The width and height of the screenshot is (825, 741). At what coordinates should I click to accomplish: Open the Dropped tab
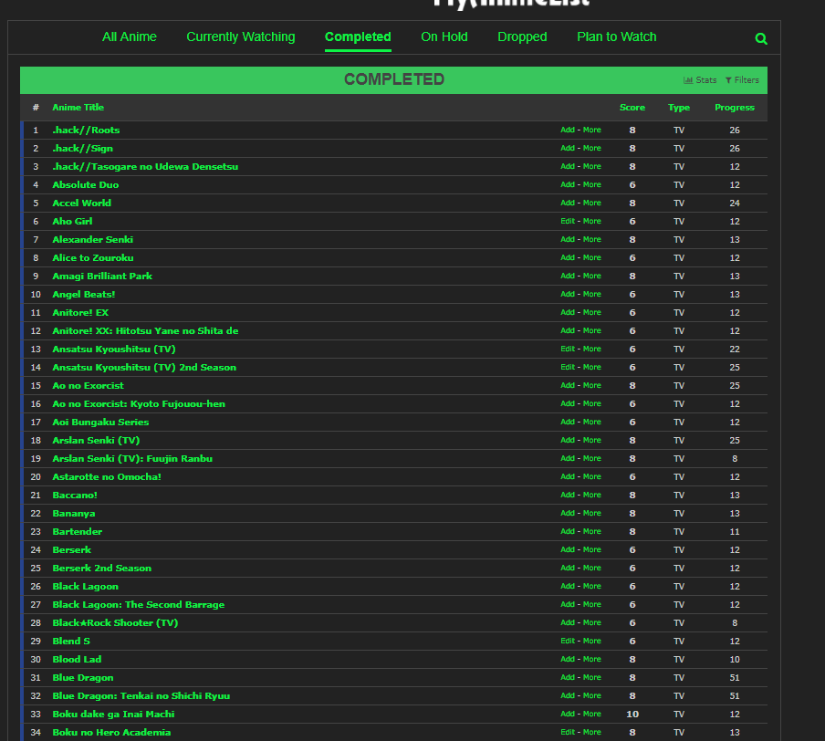[x=522, y=37]
